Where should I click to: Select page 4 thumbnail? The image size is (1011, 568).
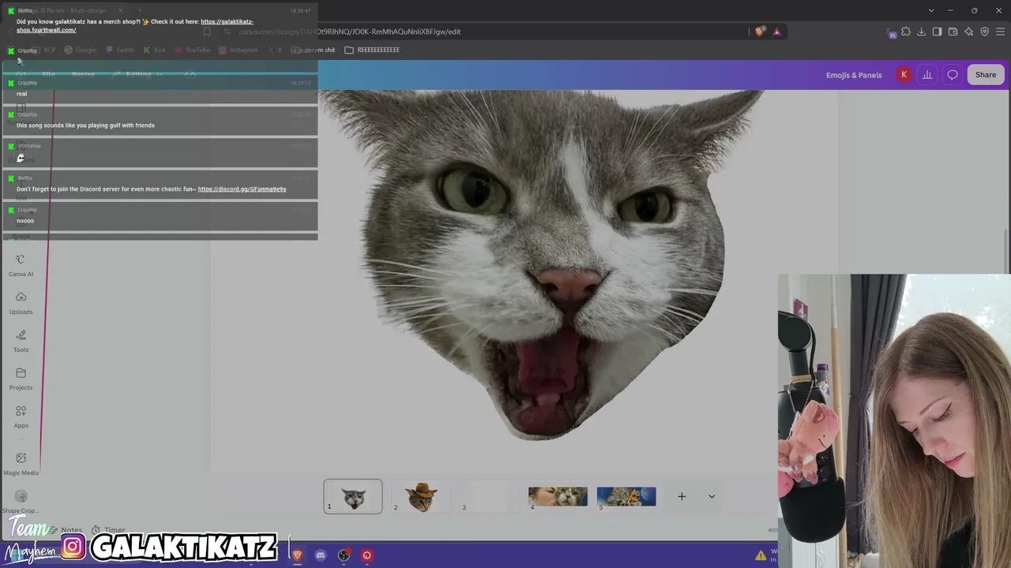coord(558,496)
